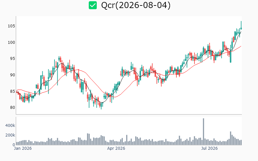Click the 85 price axis label
This screenshot has height=161, width=258.
[12, 91]
